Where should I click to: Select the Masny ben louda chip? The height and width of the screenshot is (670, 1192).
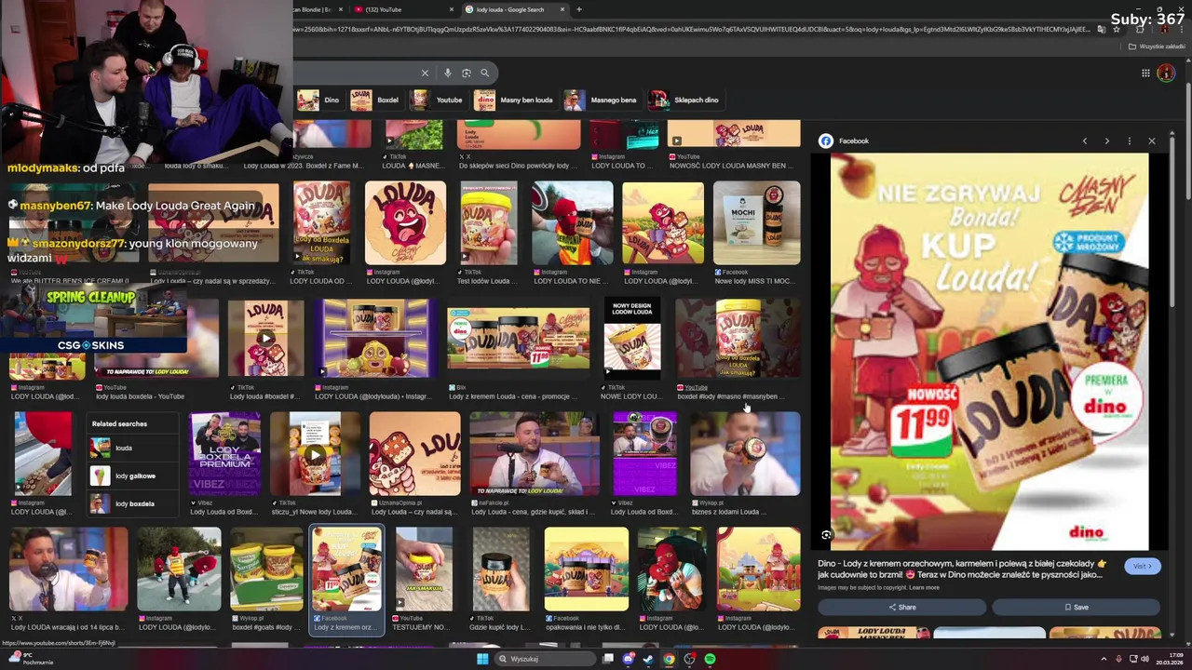[x=515, y=100]
